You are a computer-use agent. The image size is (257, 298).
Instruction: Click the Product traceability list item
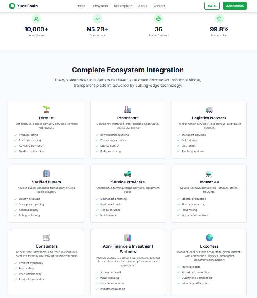(x=31, y=280)
